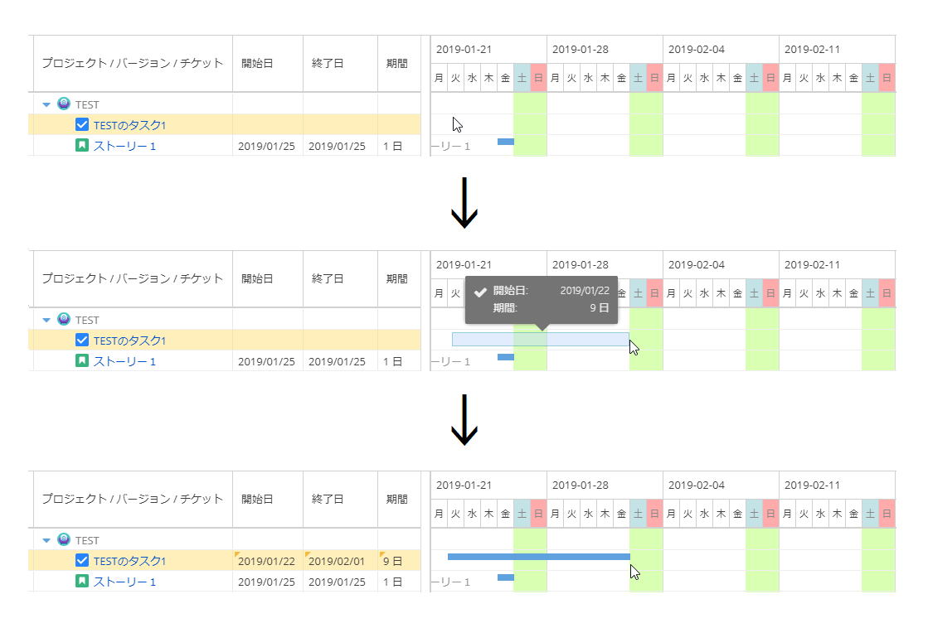Open ストーリー 1 link in the top chart

click(x=124, y=146)
